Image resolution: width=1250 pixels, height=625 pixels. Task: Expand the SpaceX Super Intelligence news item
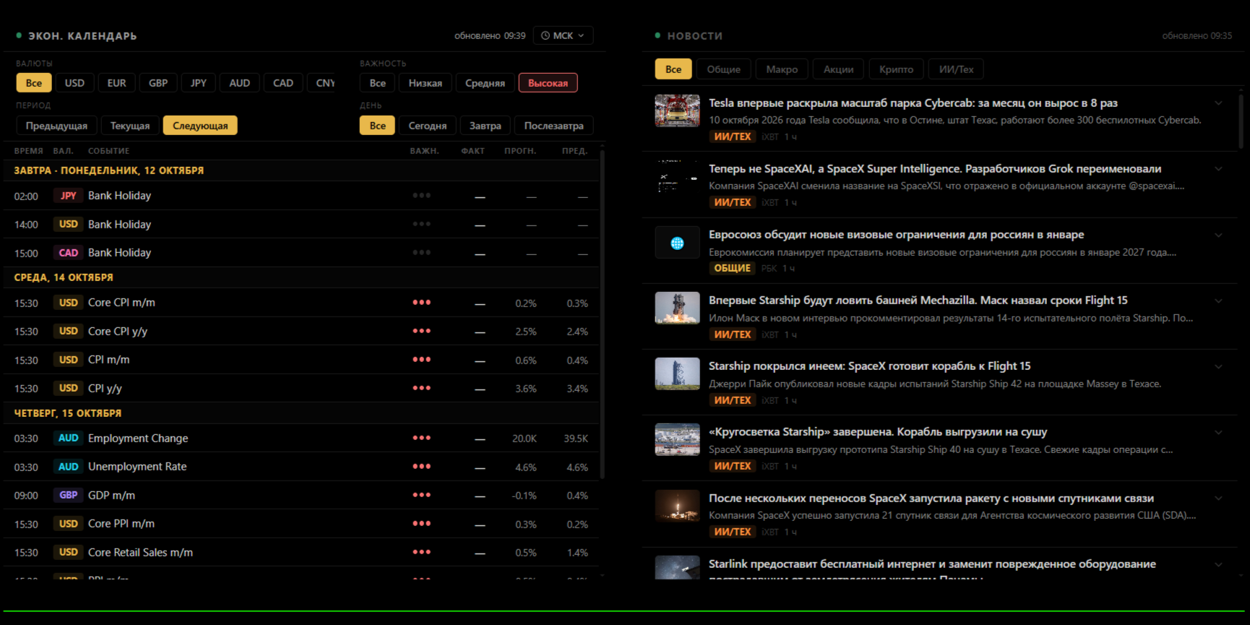click(x=1218, y=169)
